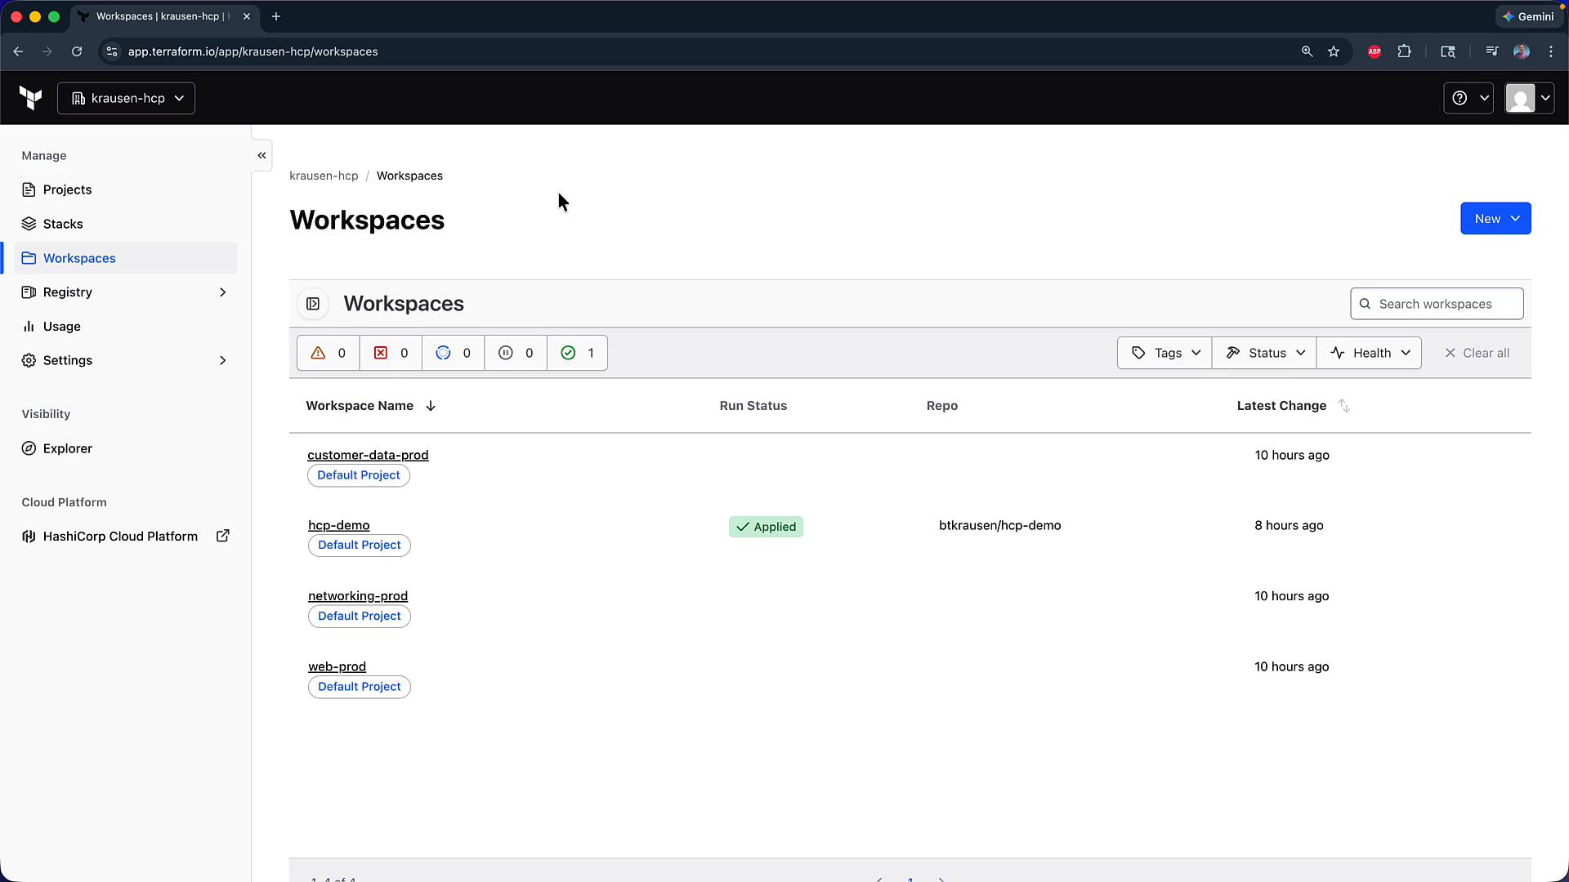Expand the Registry sidebar item

point(126,292)
